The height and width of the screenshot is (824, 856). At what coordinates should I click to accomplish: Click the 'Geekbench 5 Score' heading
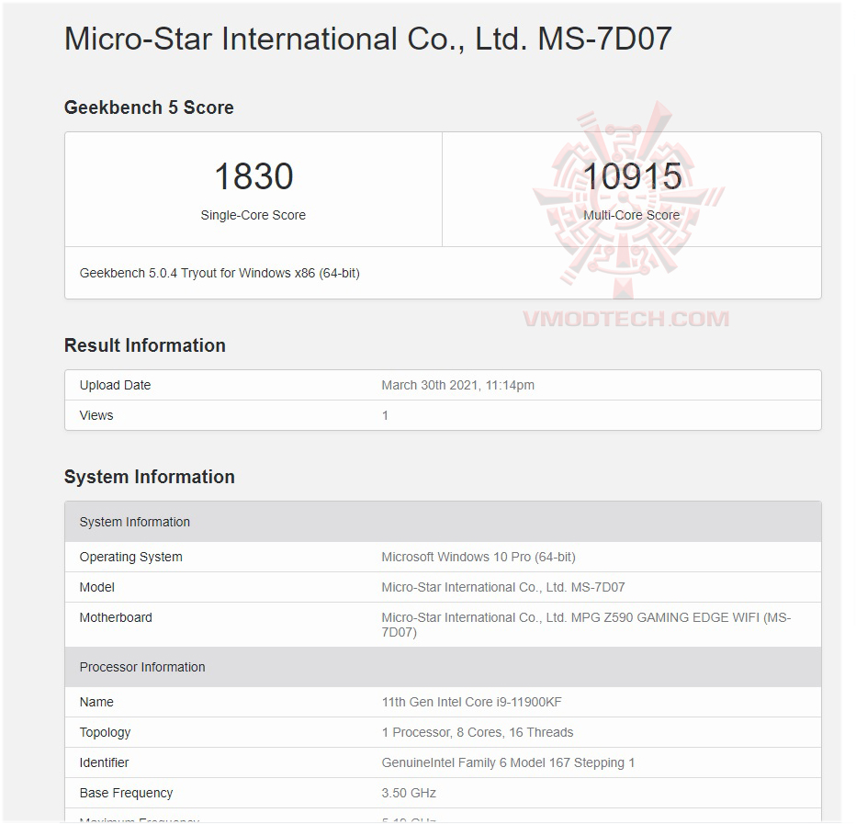(x=149, y=107)
